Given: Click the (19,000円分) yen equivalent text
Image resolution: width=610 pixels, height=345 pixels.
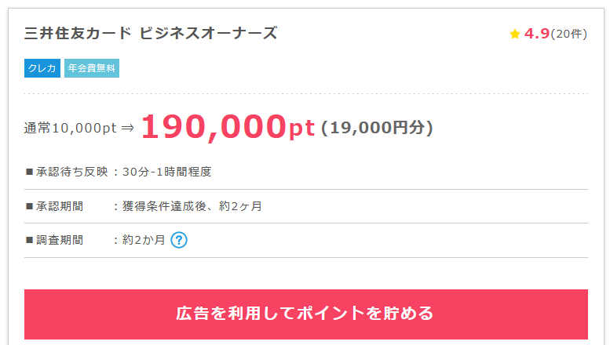Looking at the screenshot, I should coord(377,128).
